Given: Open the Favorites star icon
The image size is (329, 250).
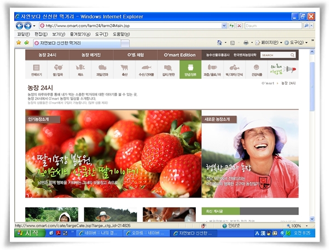Looking at the screenshot, I should (x=19, y=42).
